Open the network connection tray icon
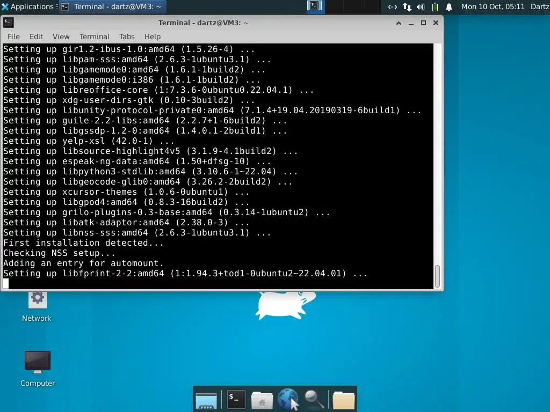Image resolution: width=550 pixels, height=412 pixels. point(392,7)
